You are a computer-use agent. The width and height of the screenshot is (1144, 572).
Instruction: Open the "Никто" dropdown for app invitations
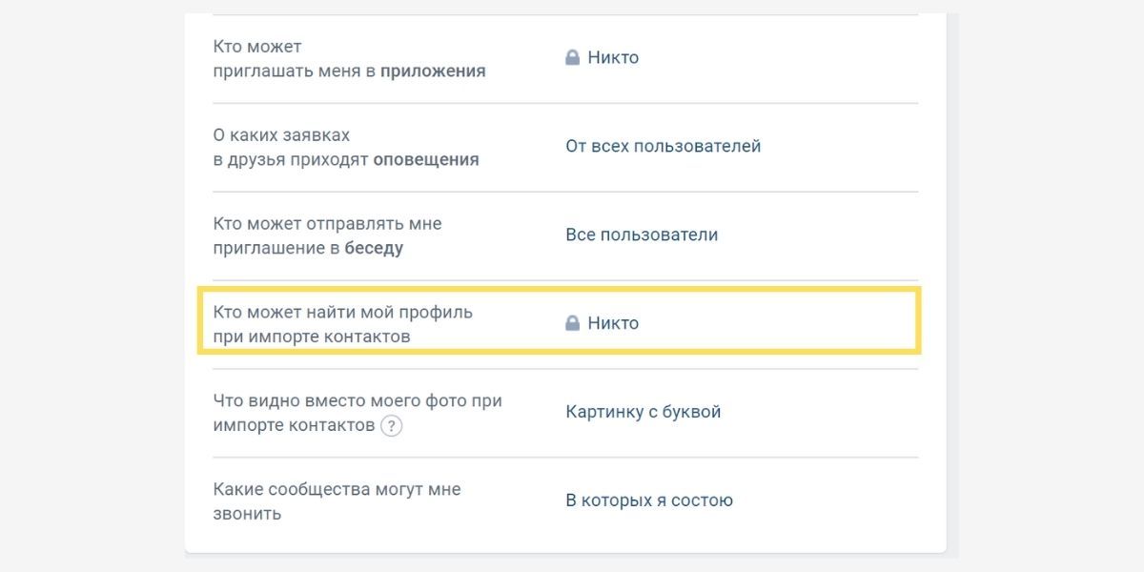click(613, 58)
